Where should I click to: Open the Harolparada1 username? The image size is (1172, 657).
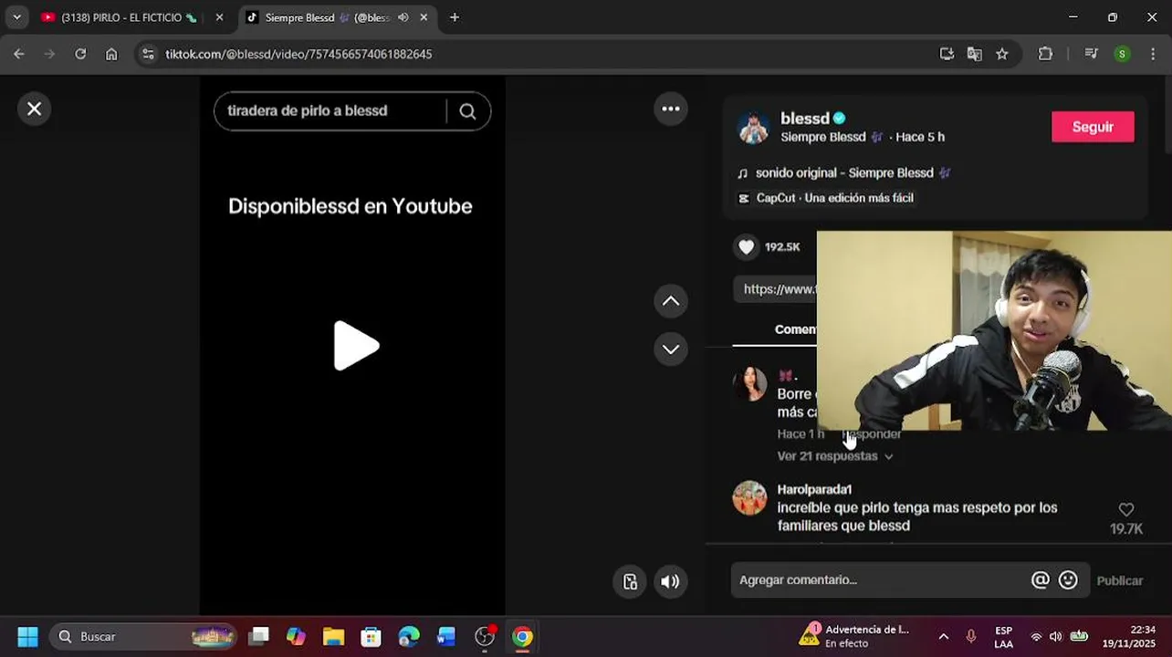[x=814, y=490]
